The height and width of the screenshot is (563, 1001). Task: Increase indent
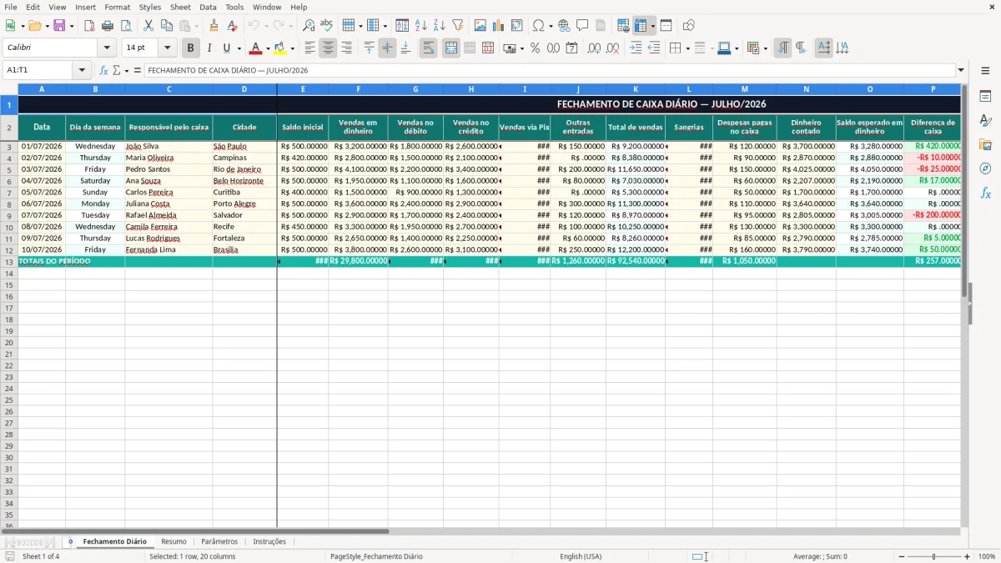coord(636,48)
